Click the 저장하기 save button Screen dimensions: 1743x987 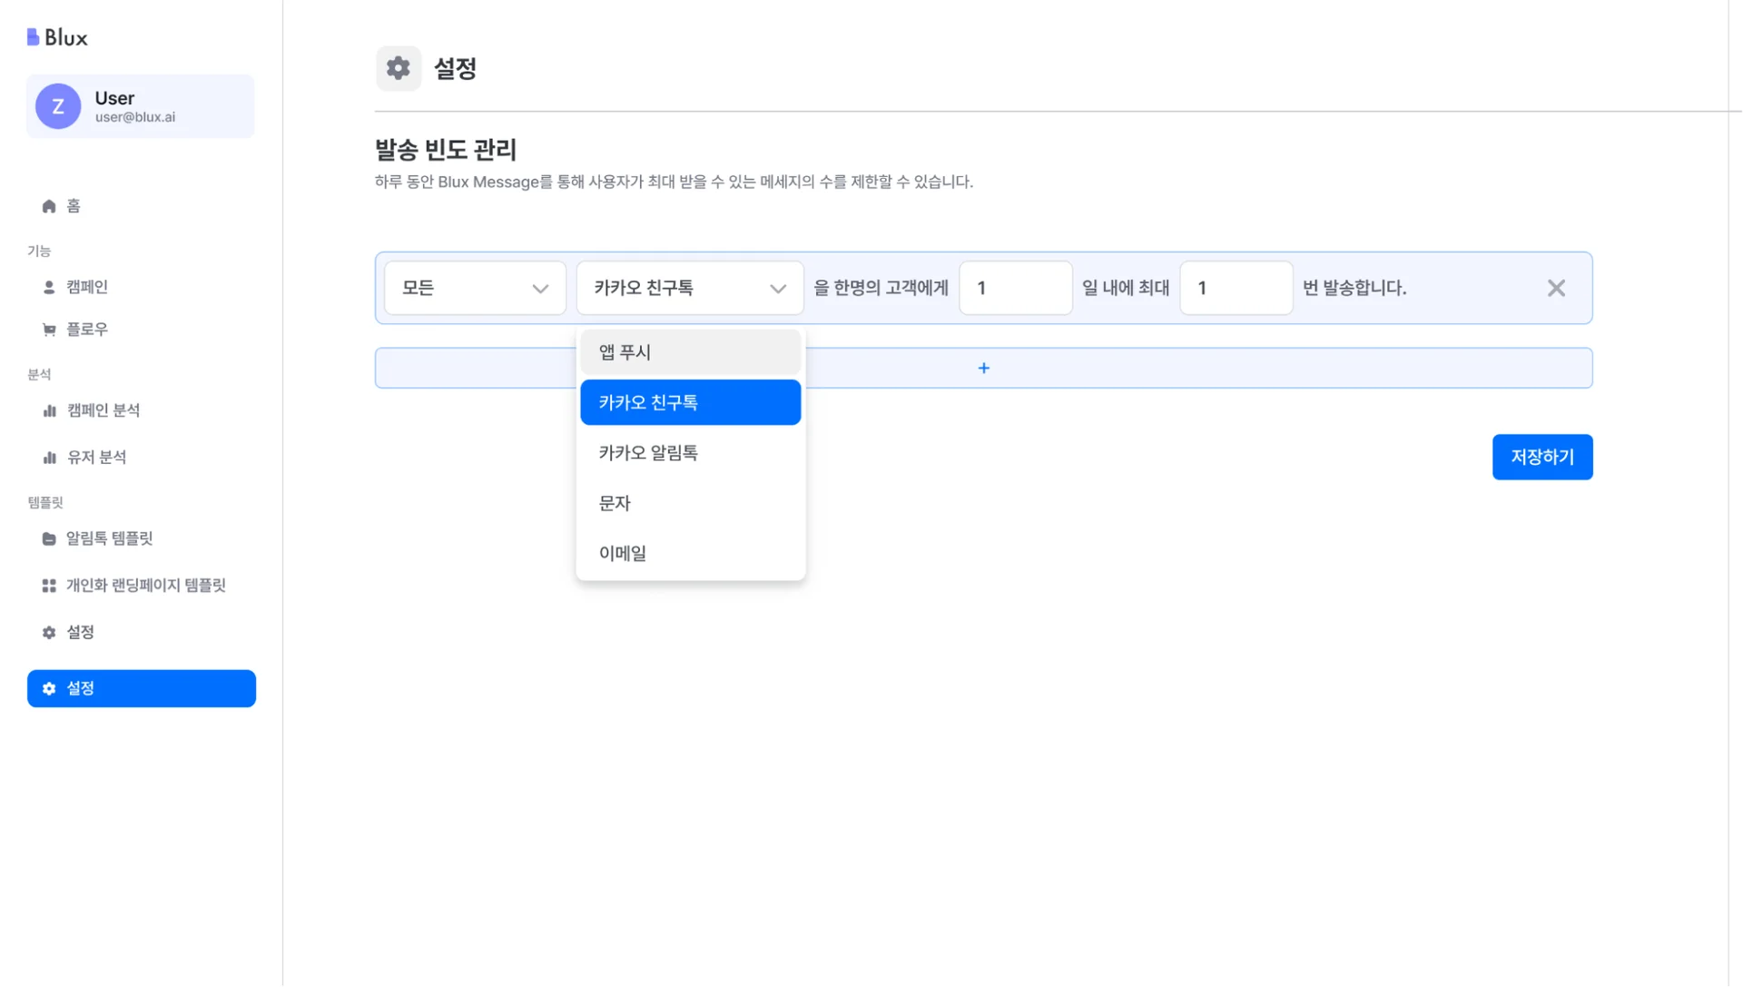coord(1541,457)
